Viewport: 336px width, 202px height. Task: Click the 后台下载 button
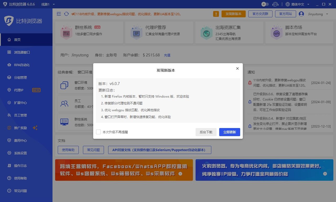click(x=206, y=132)
